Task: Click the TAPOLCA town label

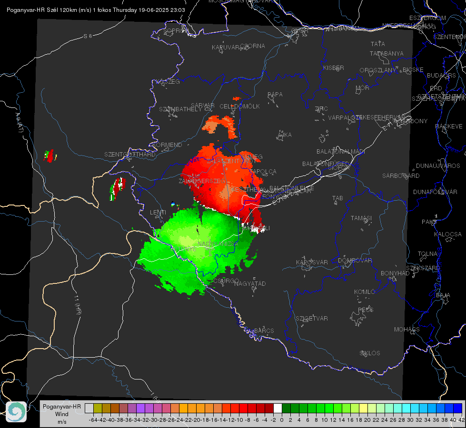Action: pyautogui.click(x=263, y=172)
